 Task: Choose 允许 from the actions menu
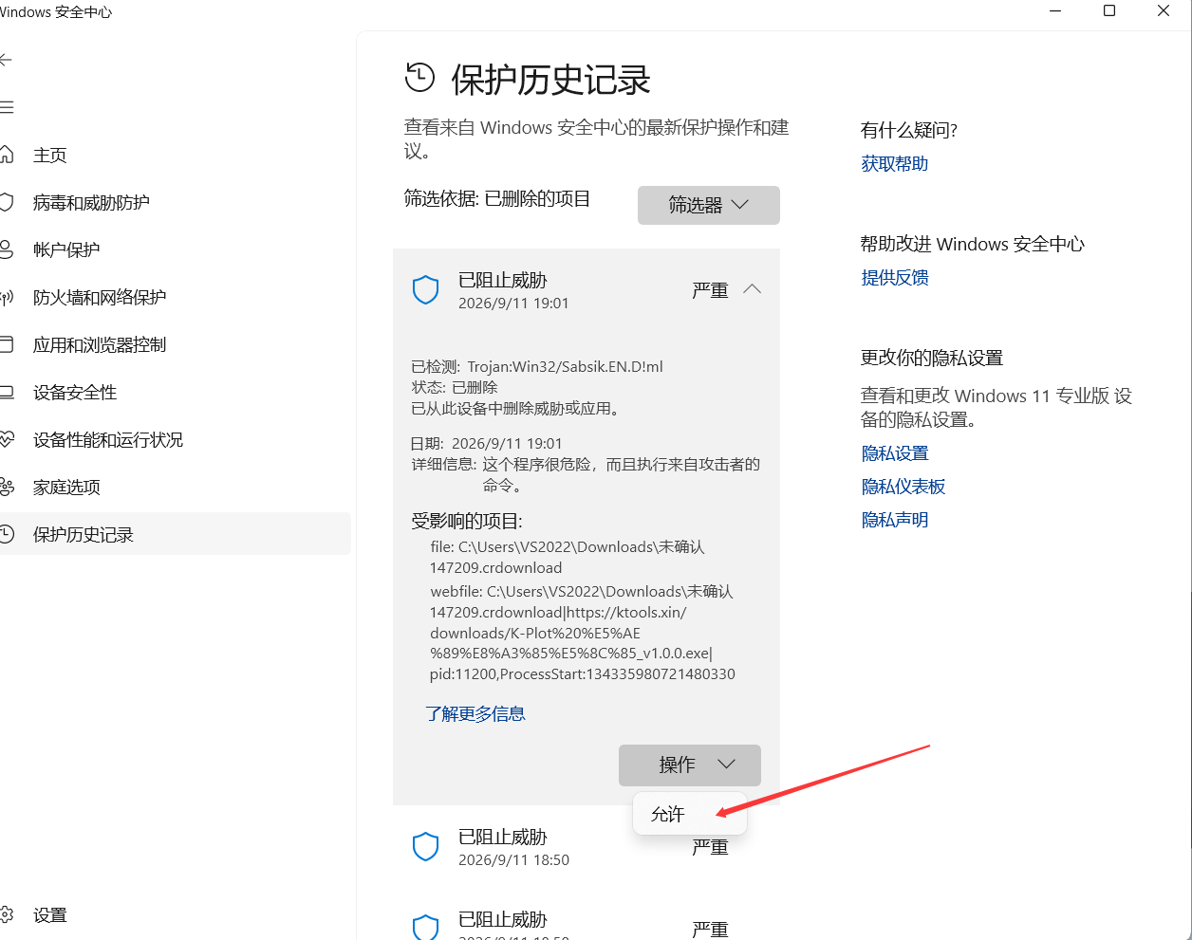[689, 814]
